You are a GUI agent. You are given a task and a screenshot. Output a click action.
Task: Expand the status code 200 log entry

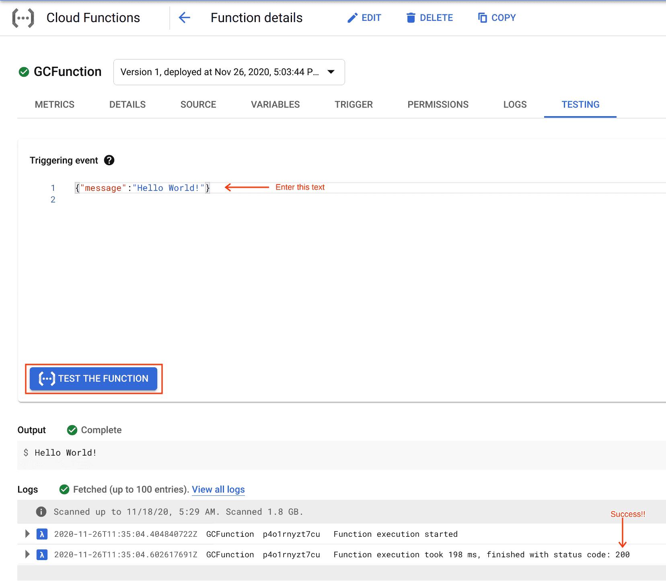27,554
